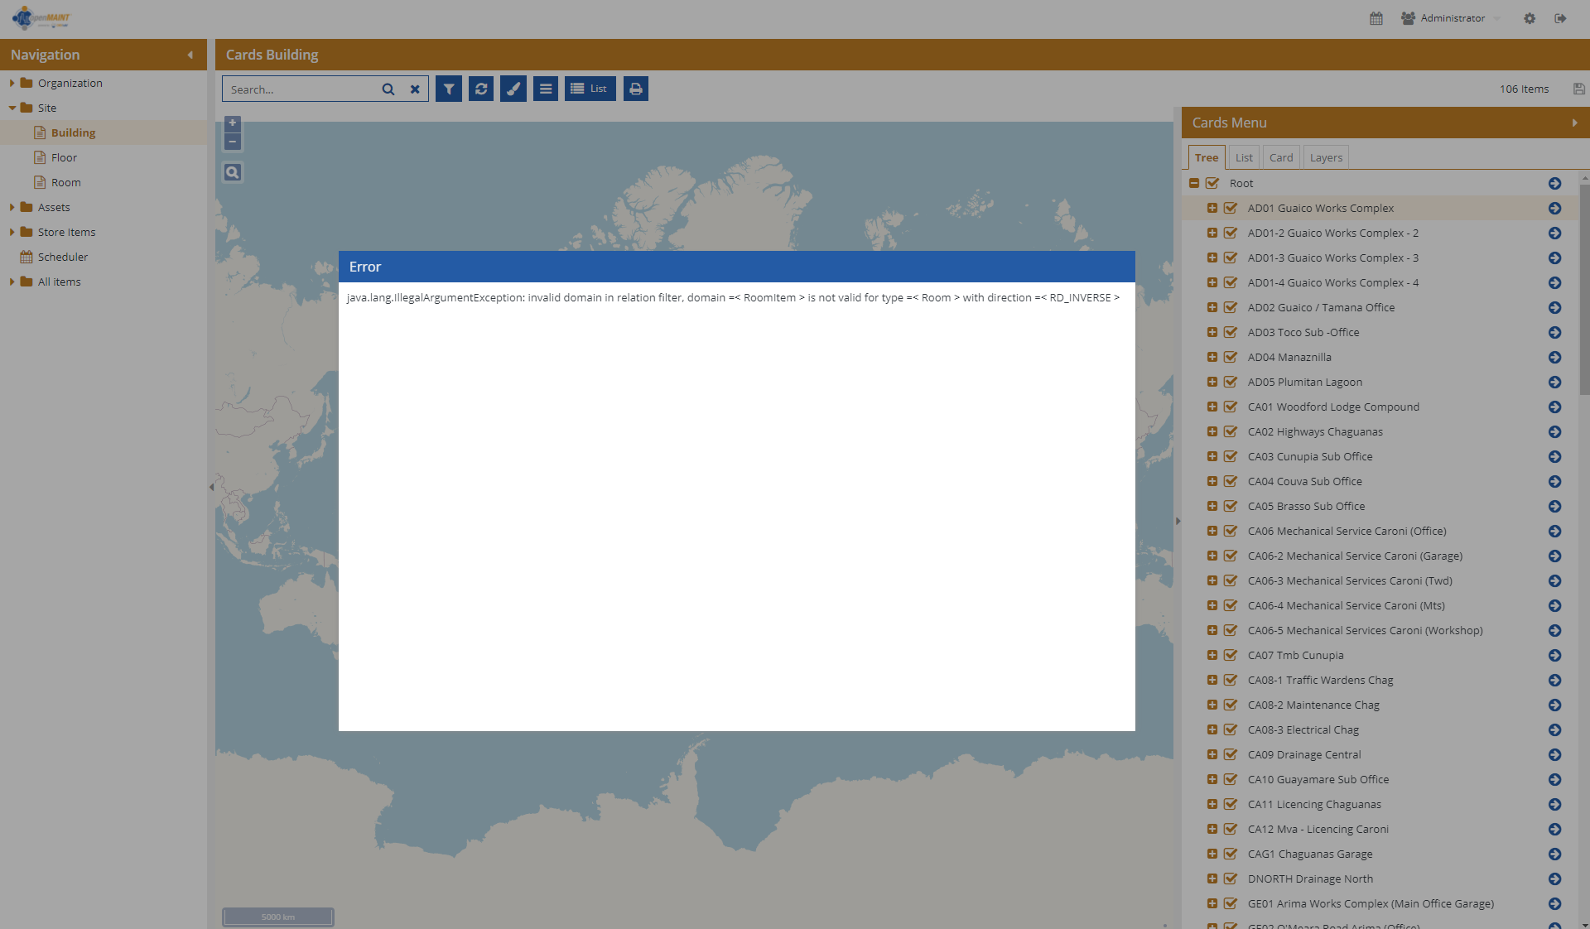Expand the All items folder

12,282
